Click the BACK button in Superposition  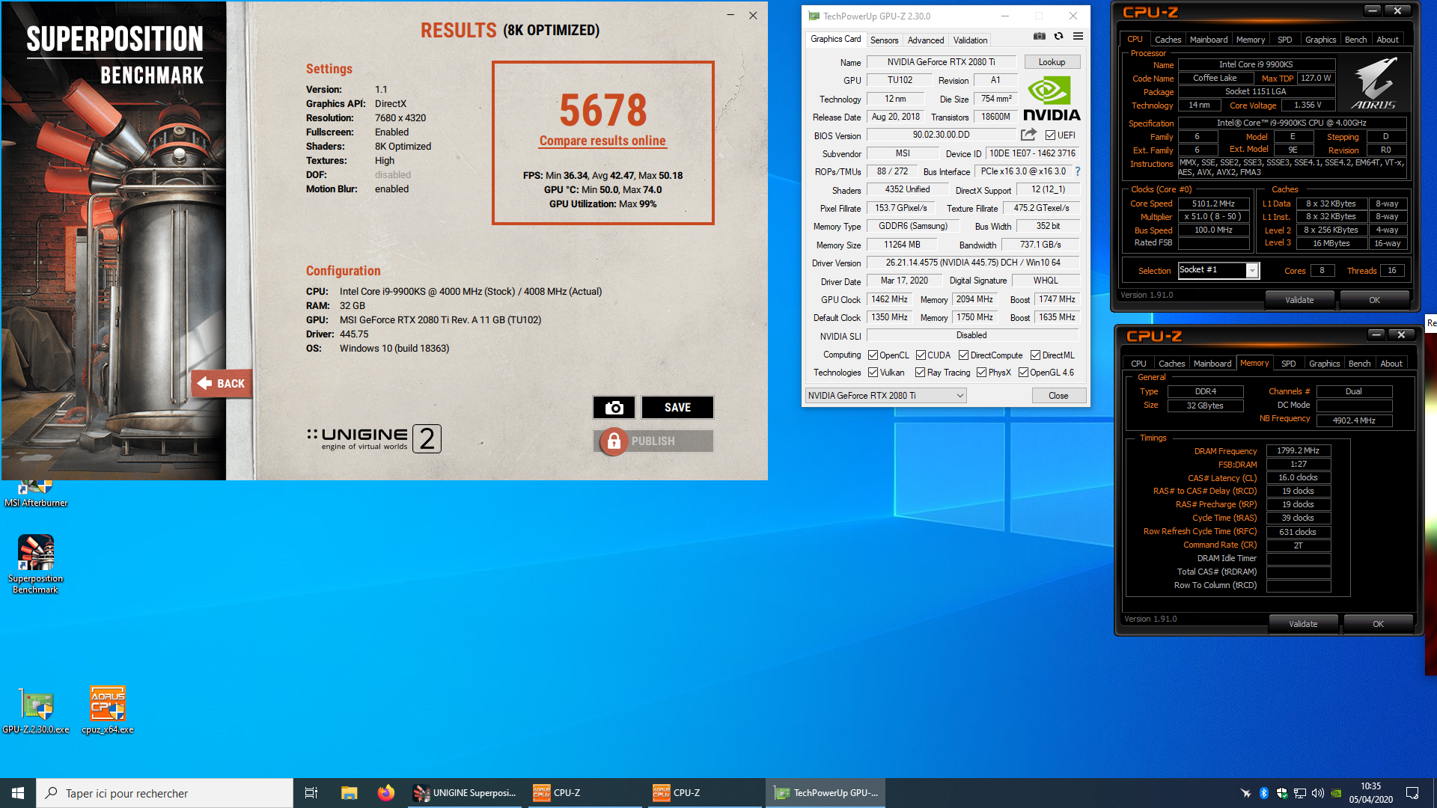click(x=222, y=383)
